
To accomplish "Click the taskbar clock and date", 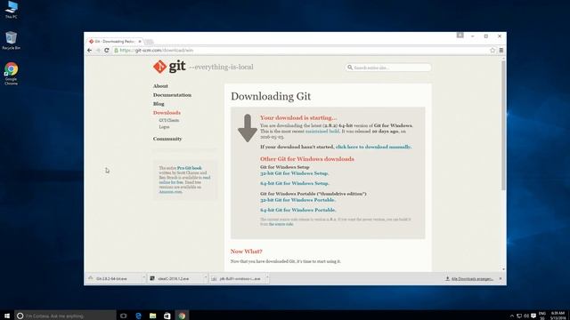I will tap(558, 316).
